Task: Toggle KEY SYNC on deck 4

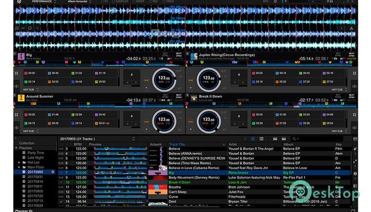Action: tap(338, 96)
